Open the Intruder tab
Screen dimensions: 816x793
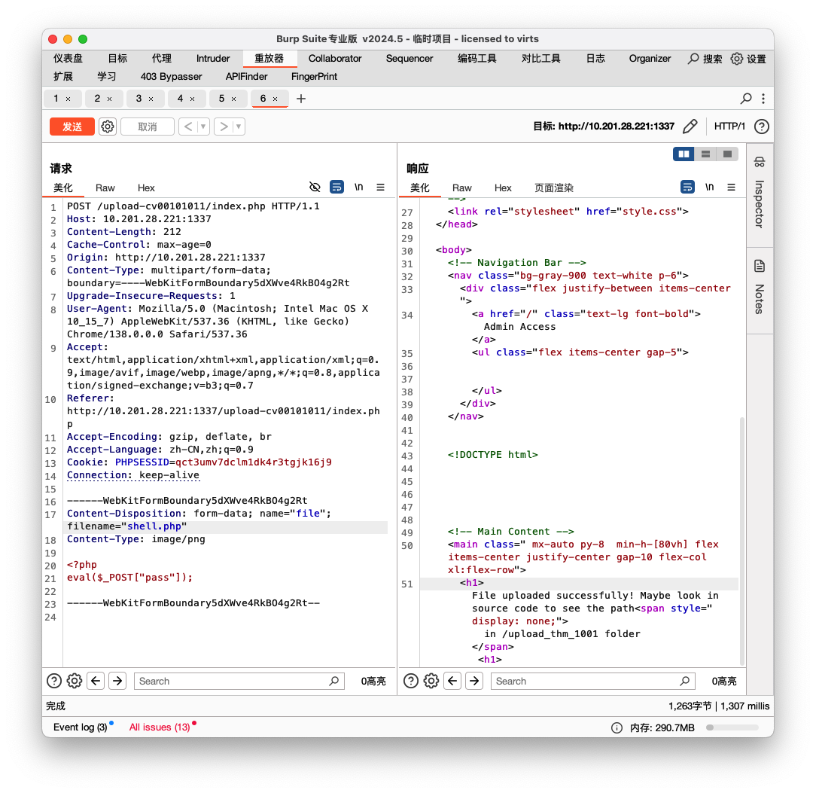213,58
